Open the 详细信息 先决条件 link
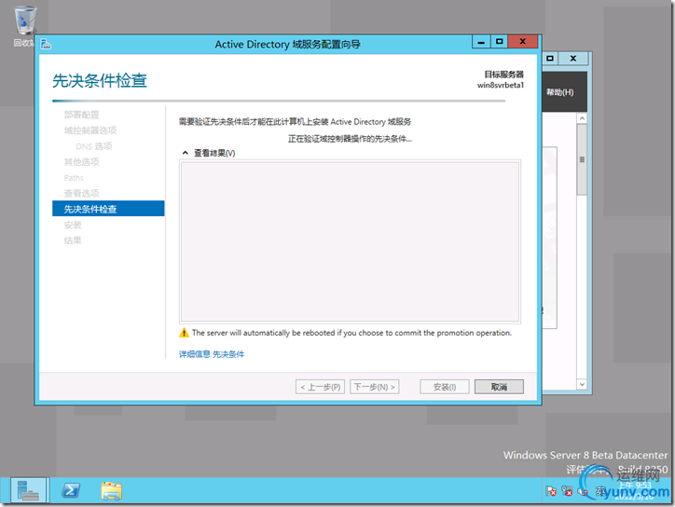 212,354
